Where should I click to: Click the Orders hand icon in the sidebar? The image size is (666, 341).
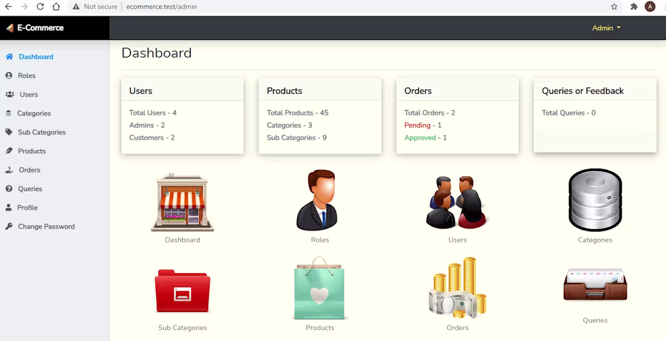(9, 170)
